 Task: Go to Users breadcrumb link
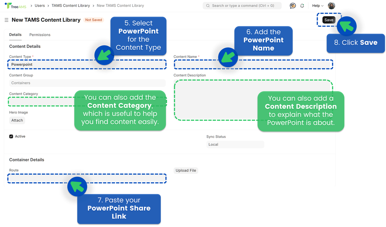tap(40, 6)
